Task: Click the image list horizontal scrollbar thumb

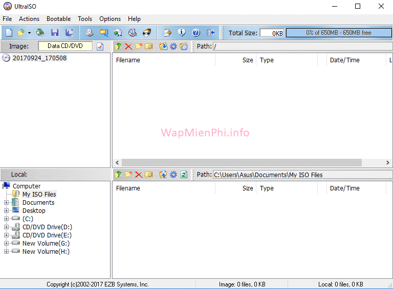Action: (242, 162)
